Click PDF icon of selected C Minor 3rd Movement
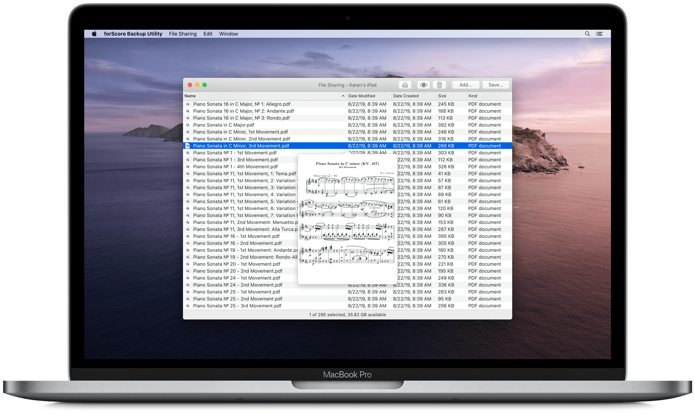This screenshot has width=695, height=414. pos(188,146)
